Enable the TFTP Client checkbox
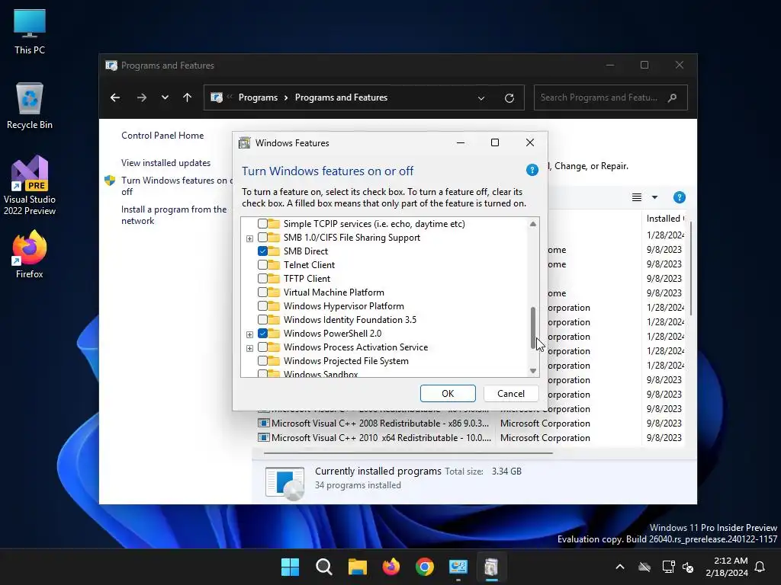781x585 pixels. (x=262, y=279)
